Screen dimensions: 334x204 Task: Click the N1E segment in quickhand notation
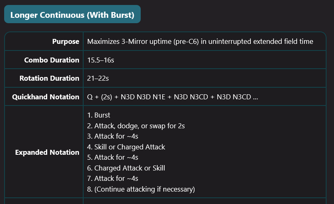pyautogui.click(x=159, y=97)
